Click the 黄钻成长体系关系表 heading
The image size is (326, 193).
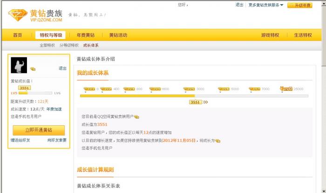click(x=98, y=186)
